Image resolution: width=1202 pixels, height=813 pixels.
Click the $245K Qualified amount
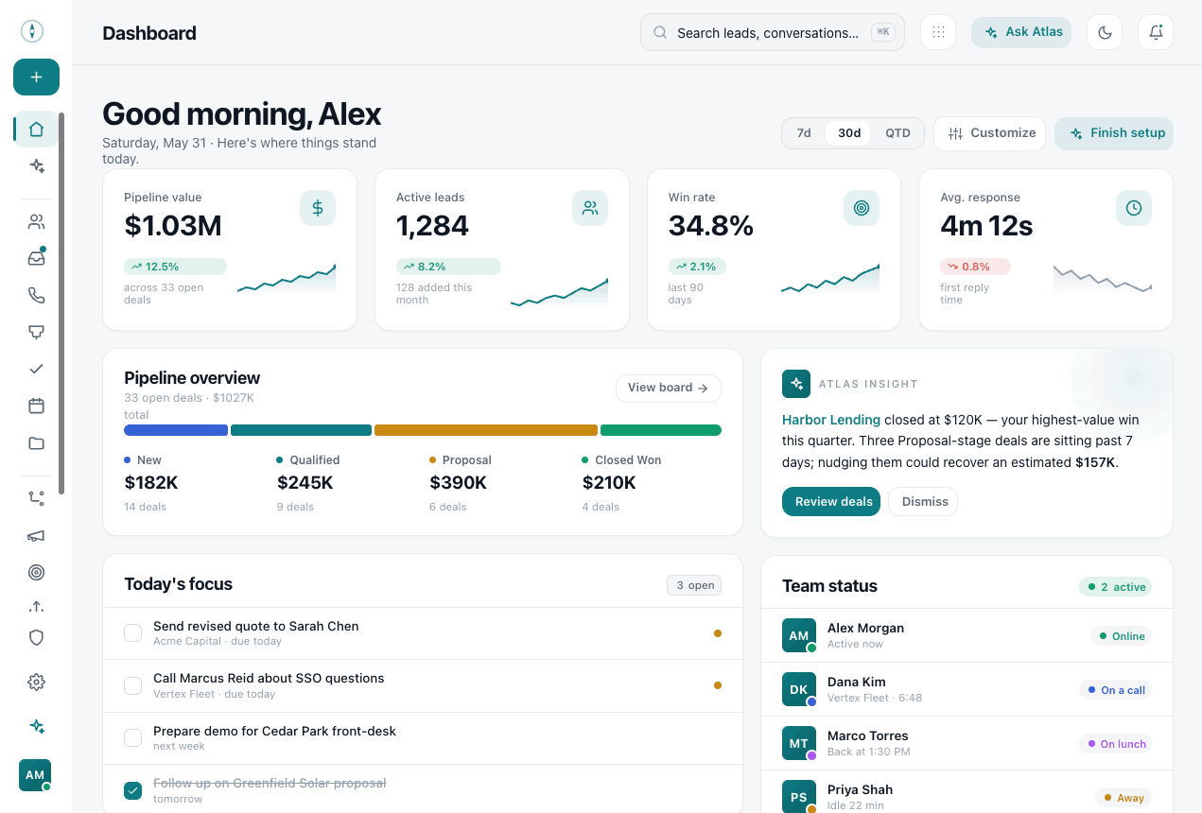coord(305,483)
